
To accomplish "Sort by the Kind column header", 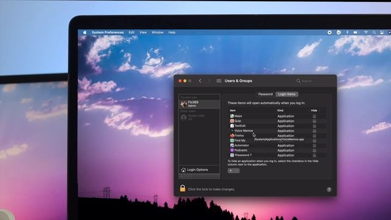I will (280, 110).
